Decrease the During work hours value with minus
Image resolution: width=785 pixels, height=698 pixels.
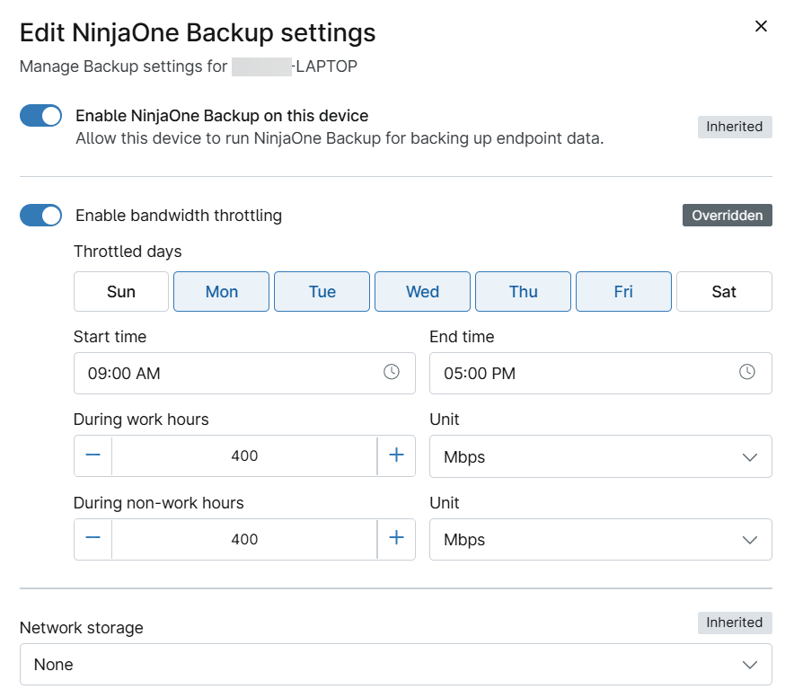tap(93, 455)
